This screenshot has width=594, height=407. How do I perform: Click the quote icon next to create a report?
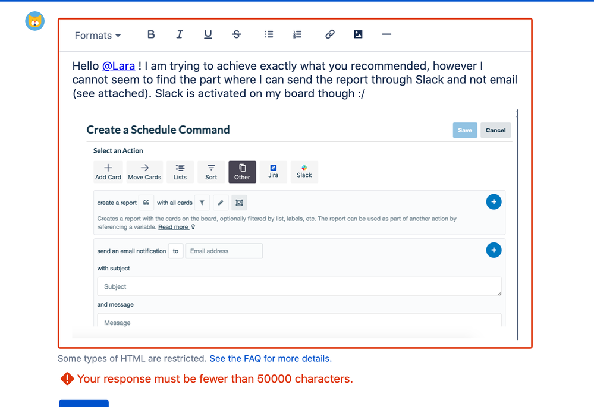pos(146,203)
